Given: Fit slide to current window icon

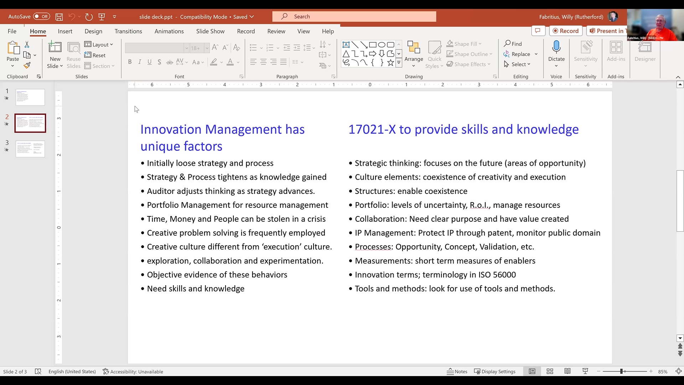Looking at the screenshot, I should [679, 371].
